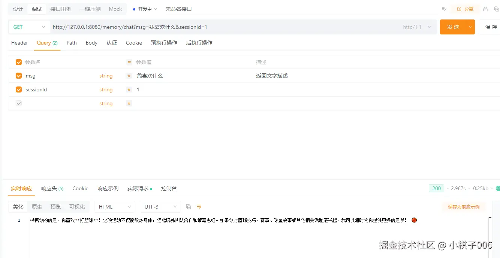This screenshot has width=500, height=258.
Task: Open the 响应头 (5) tab
Action: 52,188
